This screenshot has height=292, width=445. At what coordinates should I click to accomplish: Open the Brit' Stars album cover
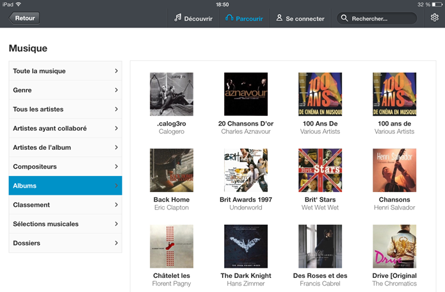click(x=320, y=170)
